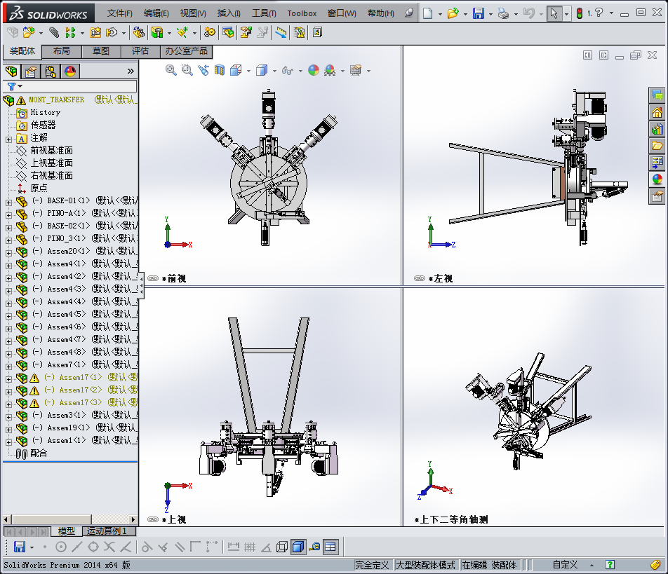Image resolution: width=668 pixels, height=574 pixels.
Task: Click the Print icon in top toolbar
Action: pos(502,13)
